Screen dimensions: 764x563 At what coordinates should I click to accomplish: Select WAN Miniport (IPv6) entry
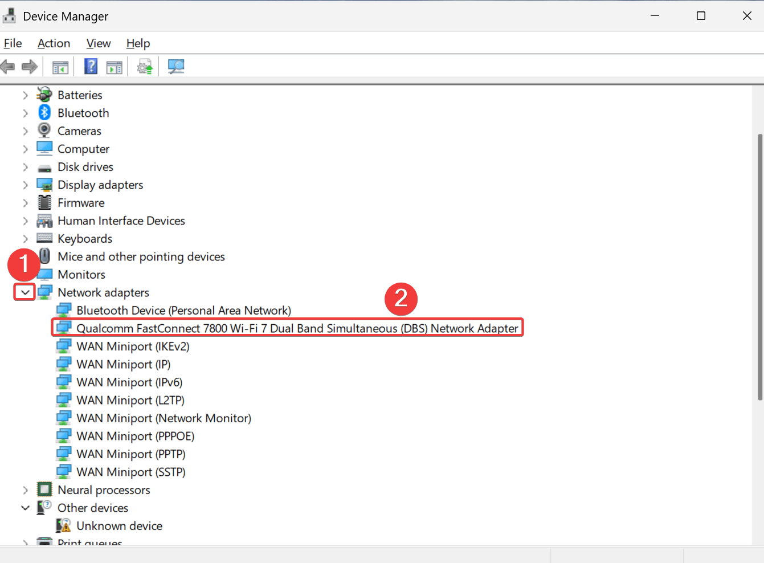129,382
